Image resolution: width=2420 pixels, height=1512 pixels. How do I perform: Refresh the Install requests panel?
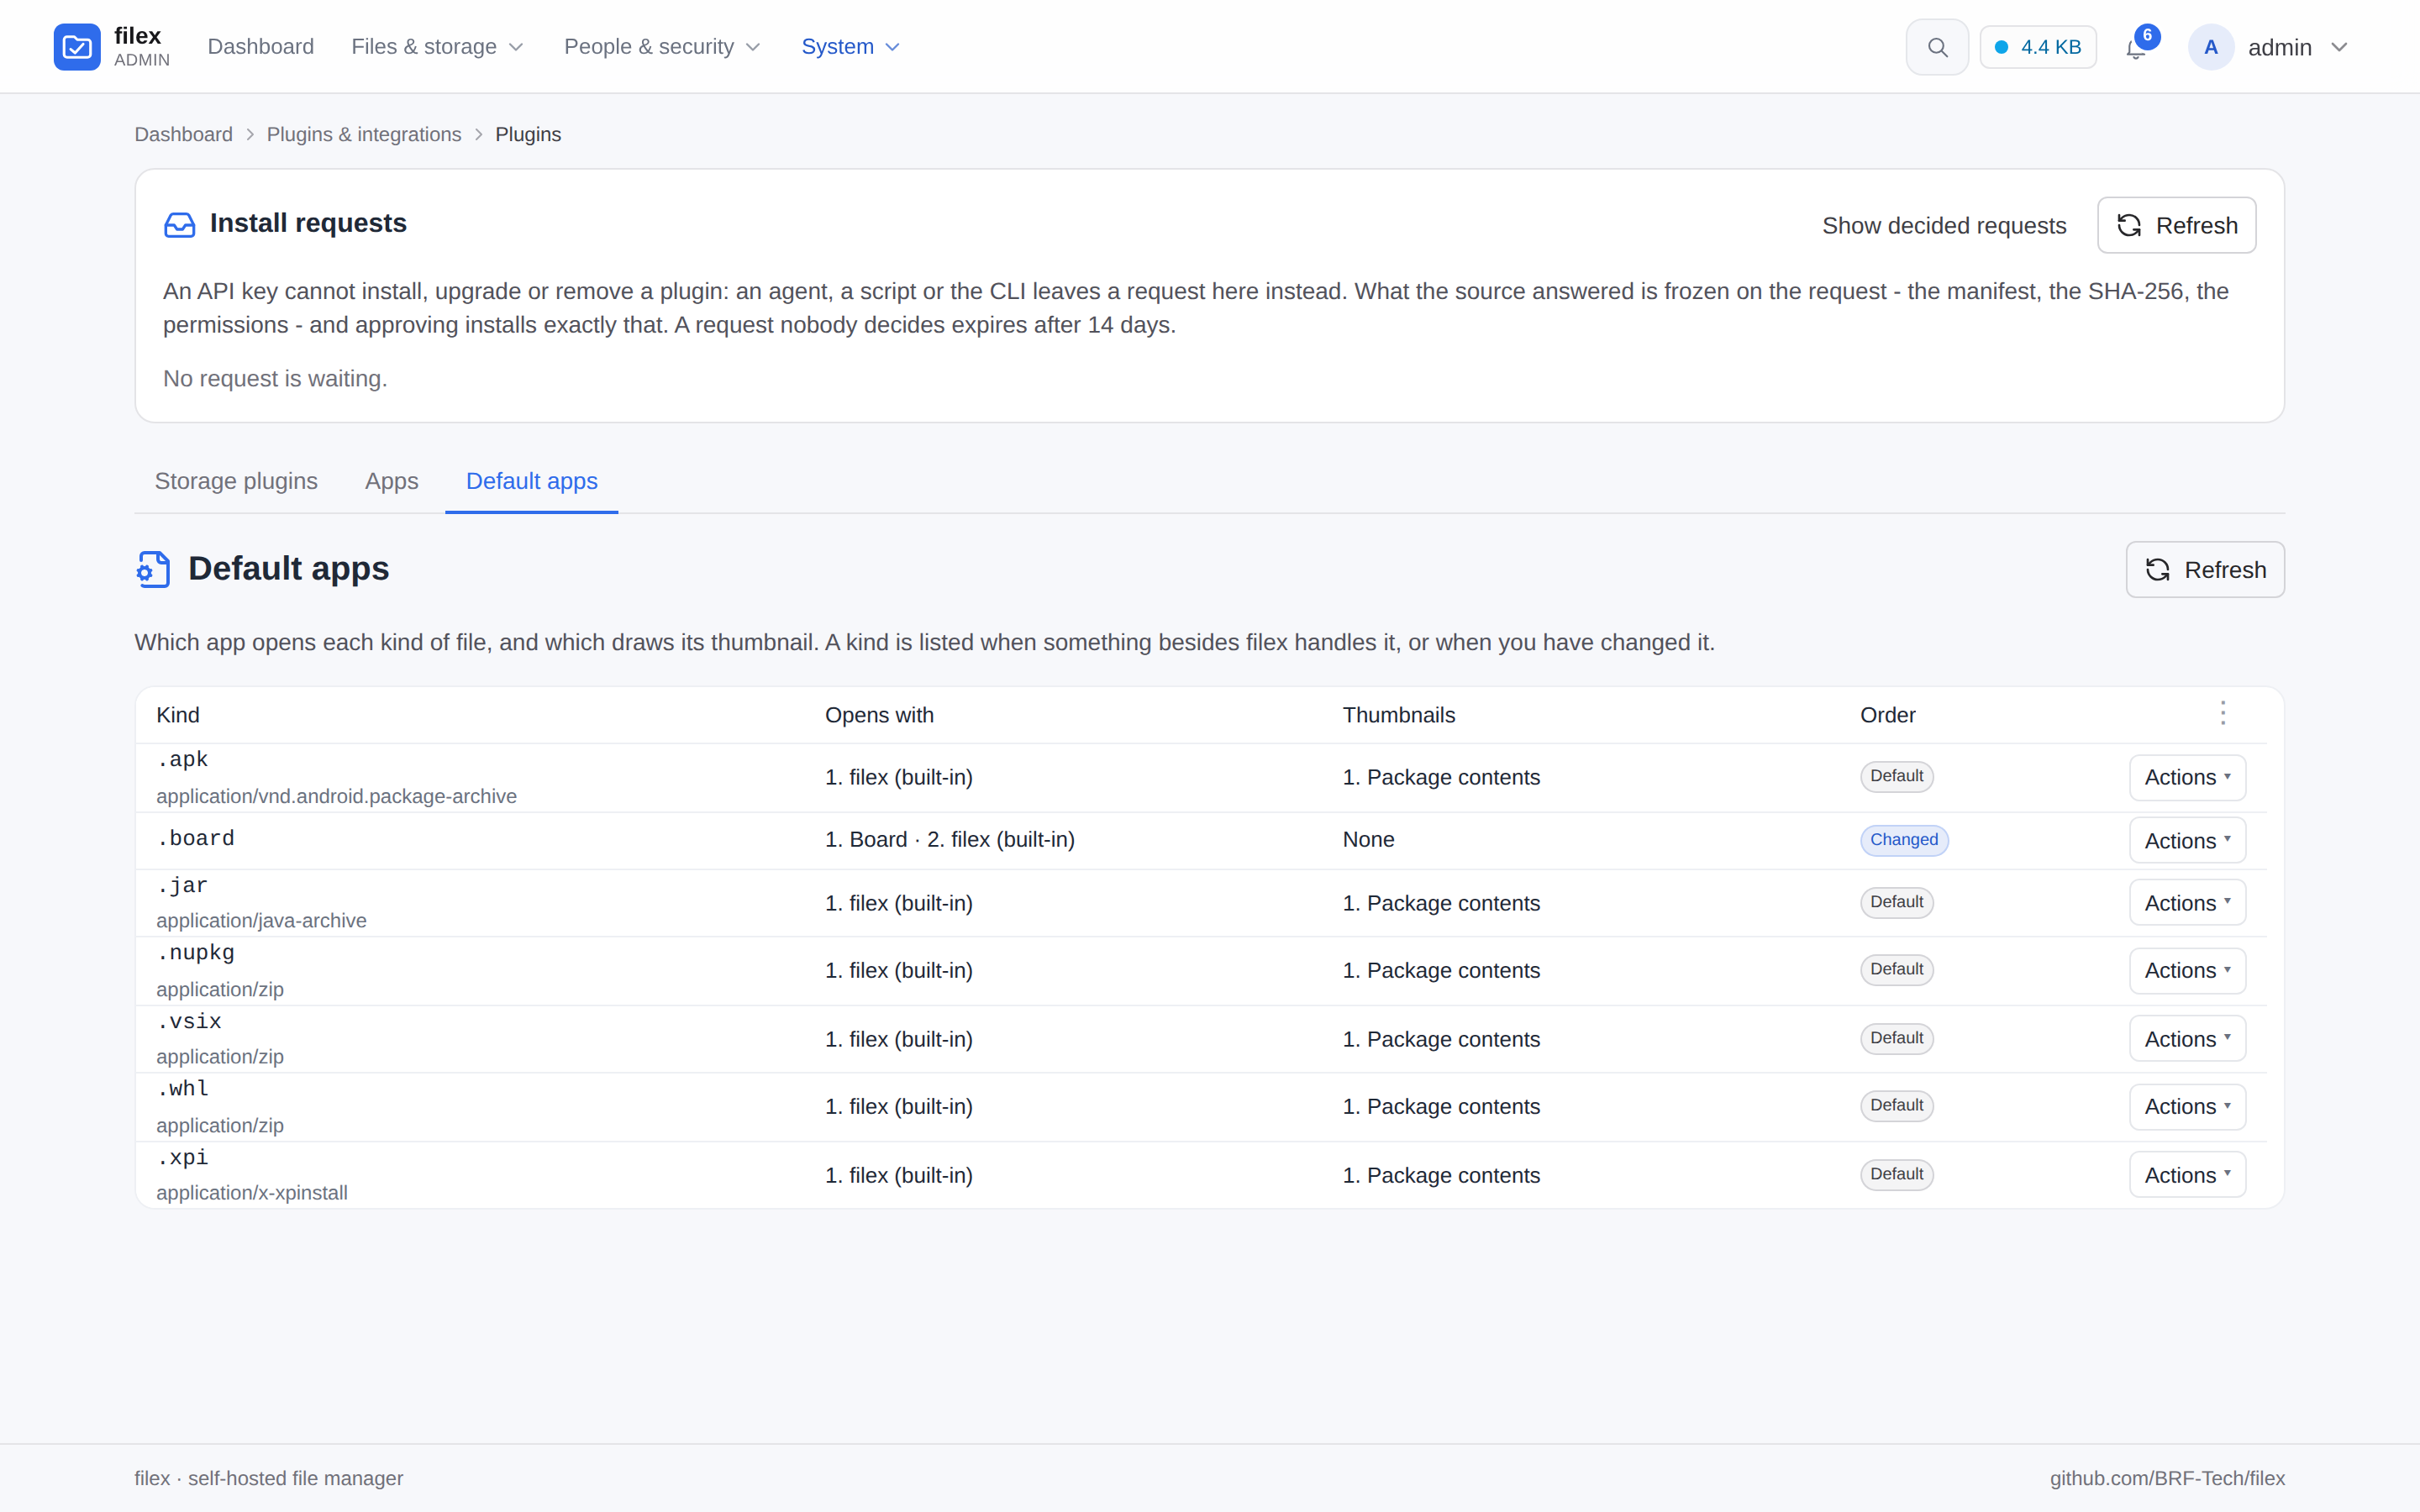2176,225
